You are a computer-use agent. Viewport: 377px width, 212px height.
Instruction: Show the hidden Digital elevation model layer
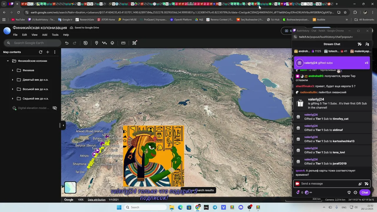point(55,108)
